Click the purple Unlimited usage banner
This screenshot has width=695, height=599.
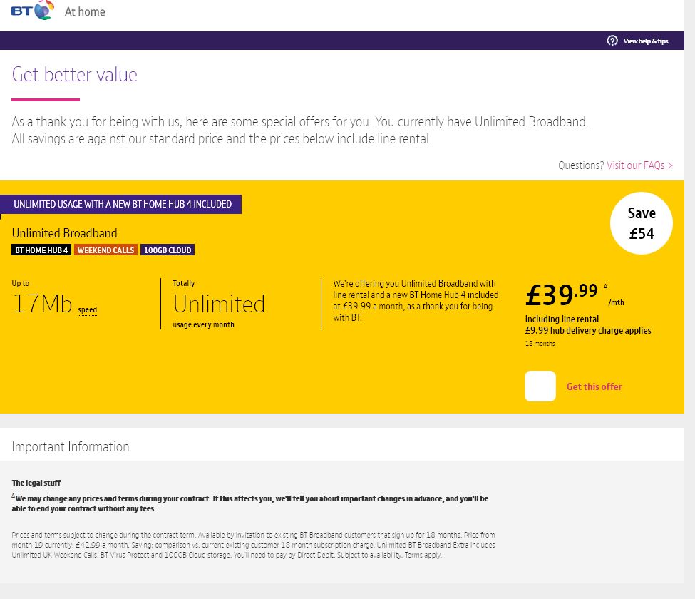122,204
